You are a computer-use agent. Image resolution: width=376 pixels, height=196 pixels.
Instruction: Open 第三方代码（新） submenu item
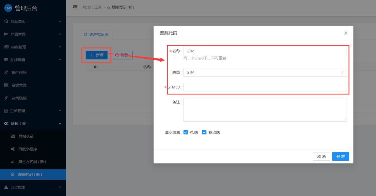(32, 162)
